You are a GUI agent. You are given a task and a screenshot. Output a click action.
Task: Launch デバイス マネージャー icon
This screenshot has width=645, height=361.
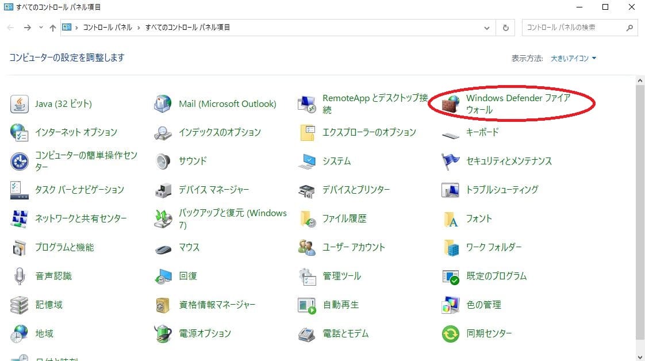tap(163, 190)
